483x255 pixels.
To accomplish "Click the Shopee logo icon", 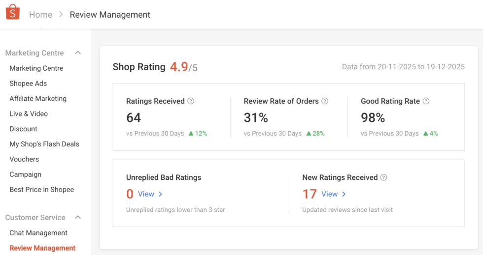I will tap(13, 12).
